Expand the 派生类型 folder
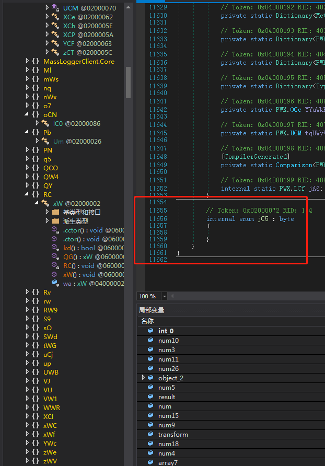This screenshot has height=466, width=325. click(x=47, y=221)
